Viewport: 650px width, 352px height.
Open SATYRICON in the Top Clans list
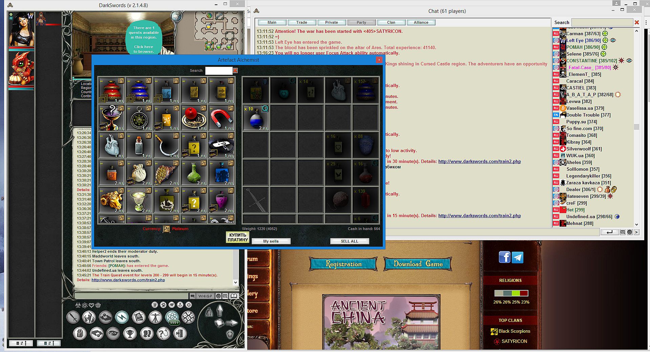pos(514,341)
